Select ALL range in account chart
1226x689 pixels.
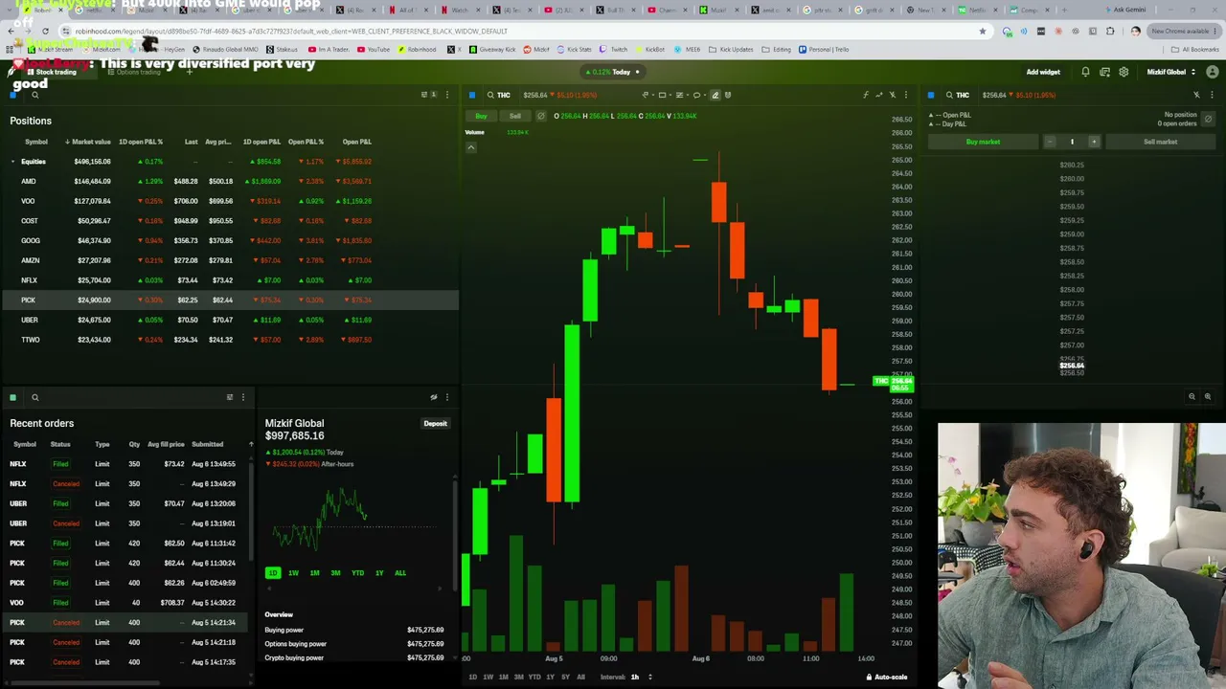399,573
